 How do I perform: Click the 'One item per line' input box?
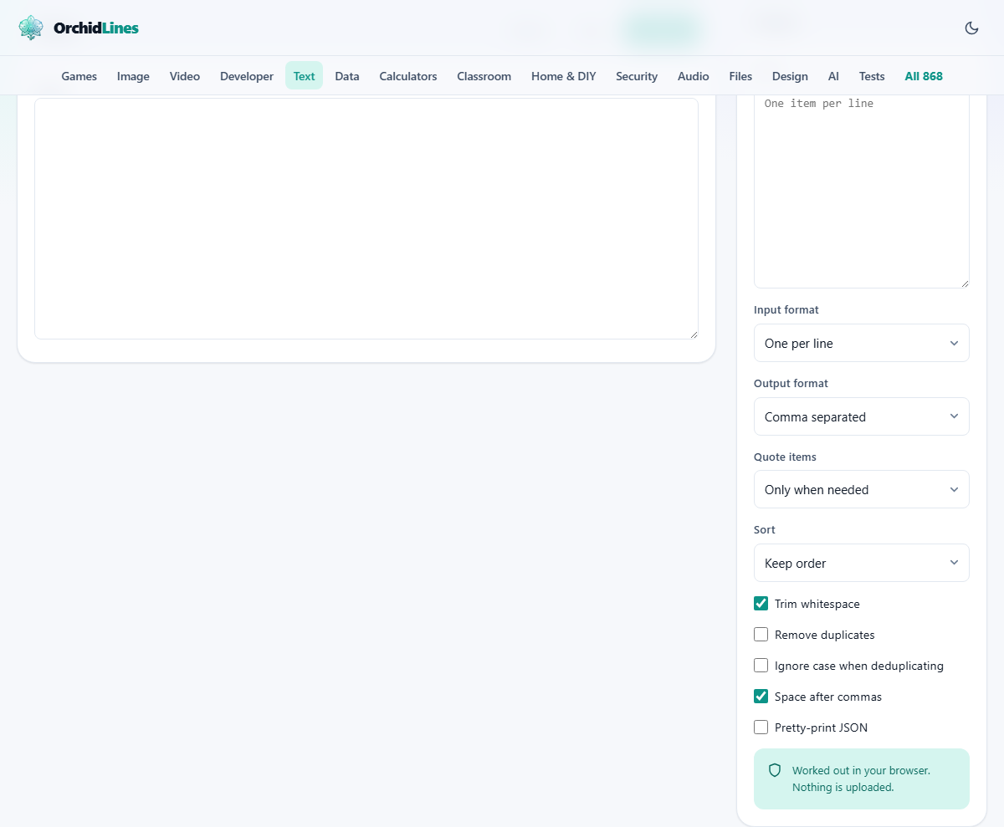862,191
